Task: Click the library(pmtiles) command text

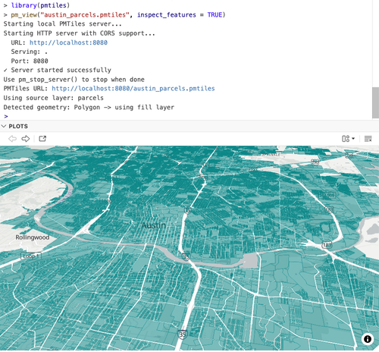Action: [40, 5]
